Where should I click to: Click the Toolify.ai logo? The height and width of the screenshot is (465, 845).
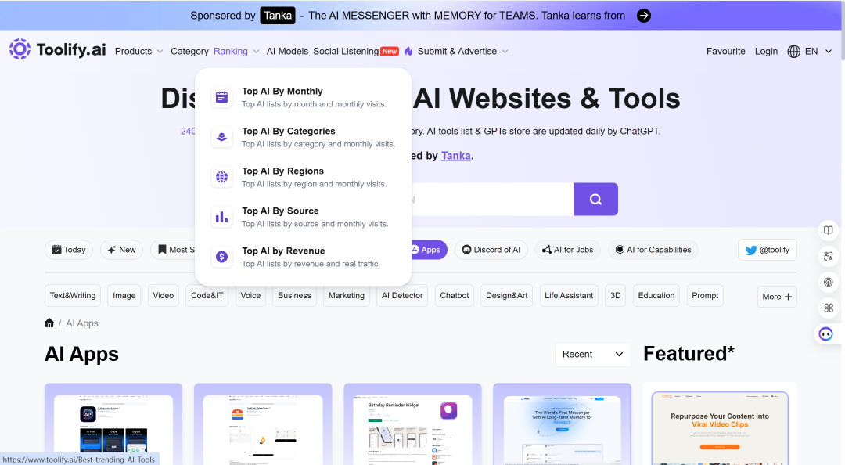[57, 49]
